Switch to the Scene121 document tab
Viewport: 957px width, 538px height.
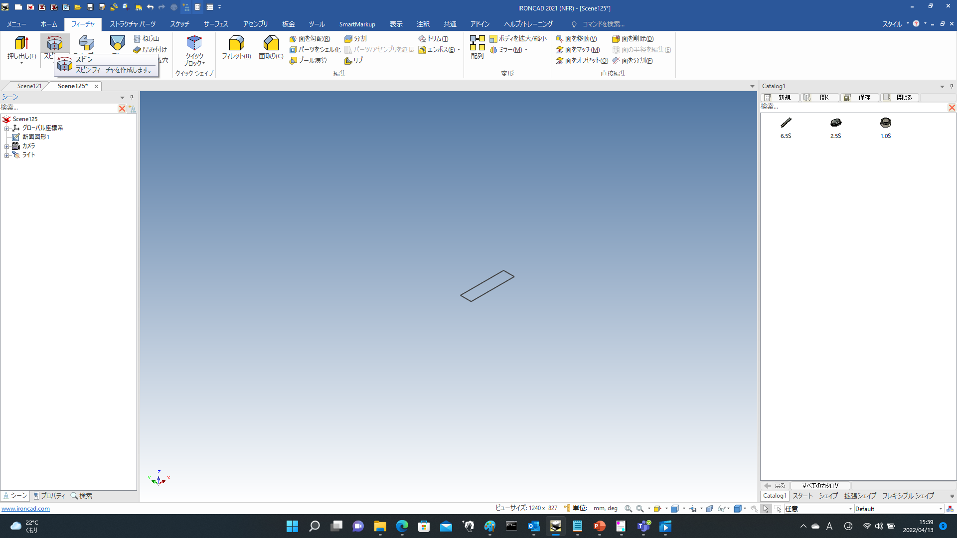[x=29, y=86]
